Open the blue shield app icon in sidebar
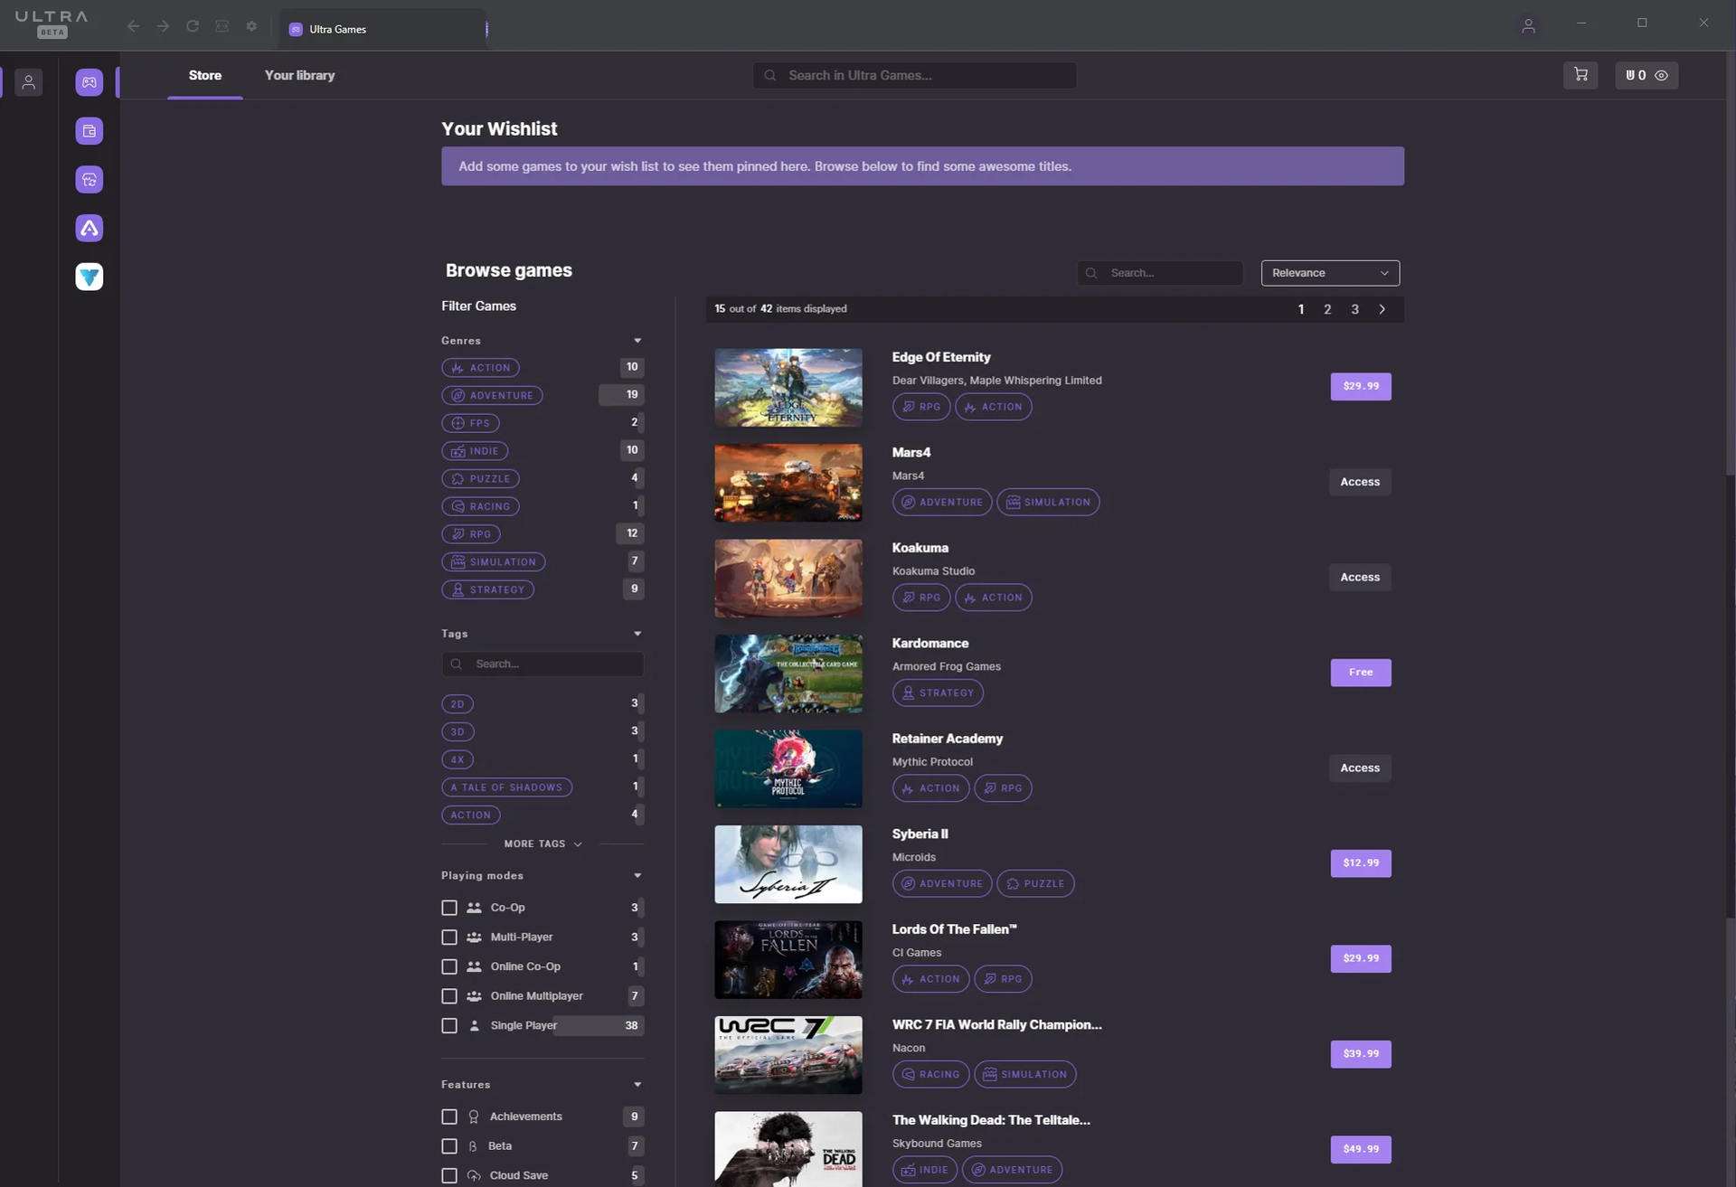 [x=89, y=277]
